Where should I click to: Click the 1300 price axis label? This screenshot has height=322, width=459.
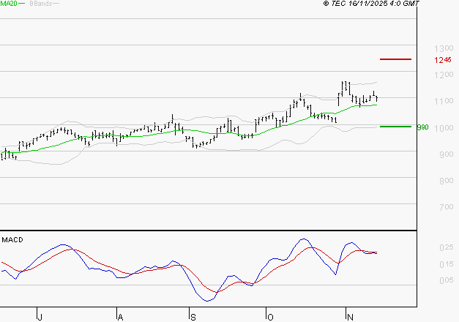point(444,48)
